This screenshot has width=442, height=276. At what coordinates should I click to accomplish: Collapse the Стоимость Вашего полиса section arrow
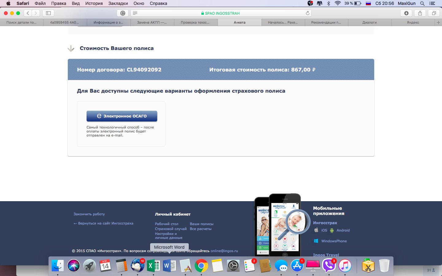[71, 48]
